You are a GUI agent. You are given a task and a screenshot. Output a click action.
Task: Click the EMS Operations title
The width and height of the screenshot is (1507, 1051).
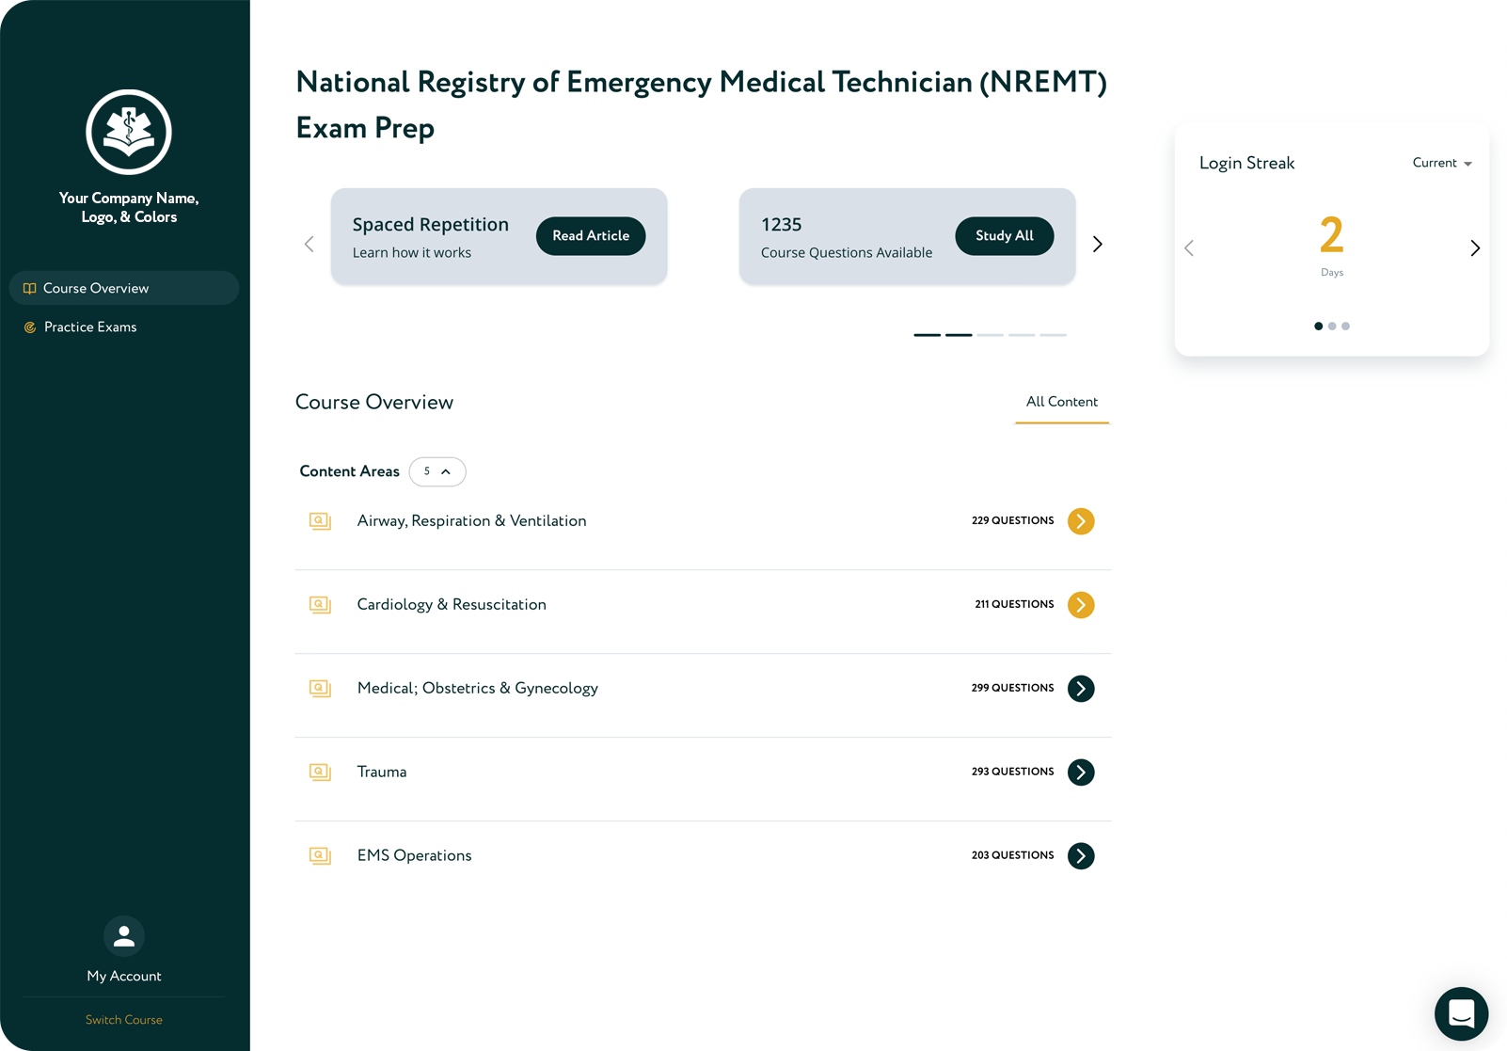(x=414, y=856)
